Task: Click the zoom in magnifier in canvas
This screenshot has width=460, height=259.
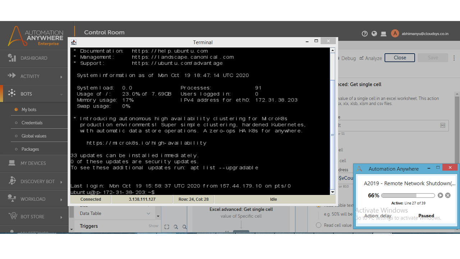Action: pyautogui.click(x=184, y=227)
